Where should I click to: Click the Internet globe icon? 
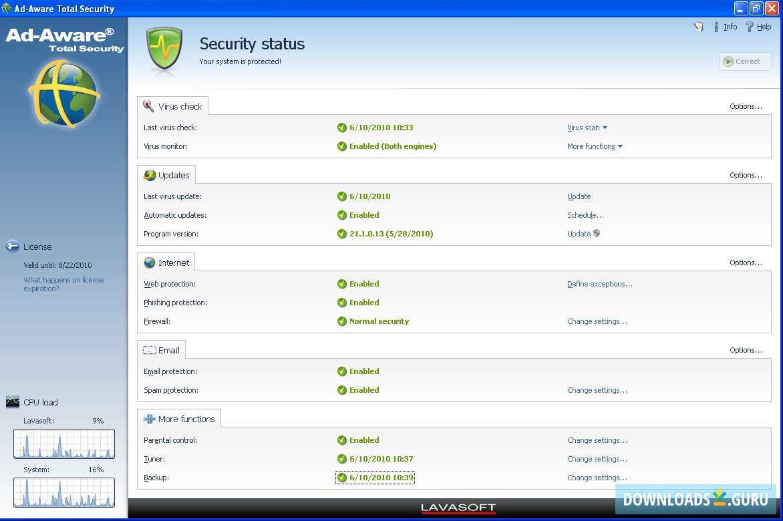[x=149, y=263]
